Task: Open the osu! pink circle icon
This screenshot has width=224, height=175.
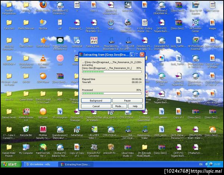Action: [60, 58]
